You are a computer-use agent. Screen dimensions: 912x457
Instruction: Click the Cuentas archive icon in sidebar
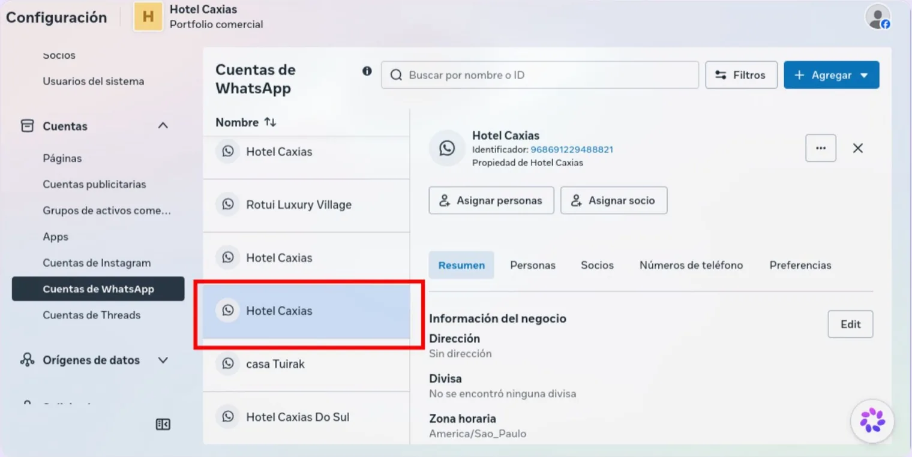coord(27,126)
